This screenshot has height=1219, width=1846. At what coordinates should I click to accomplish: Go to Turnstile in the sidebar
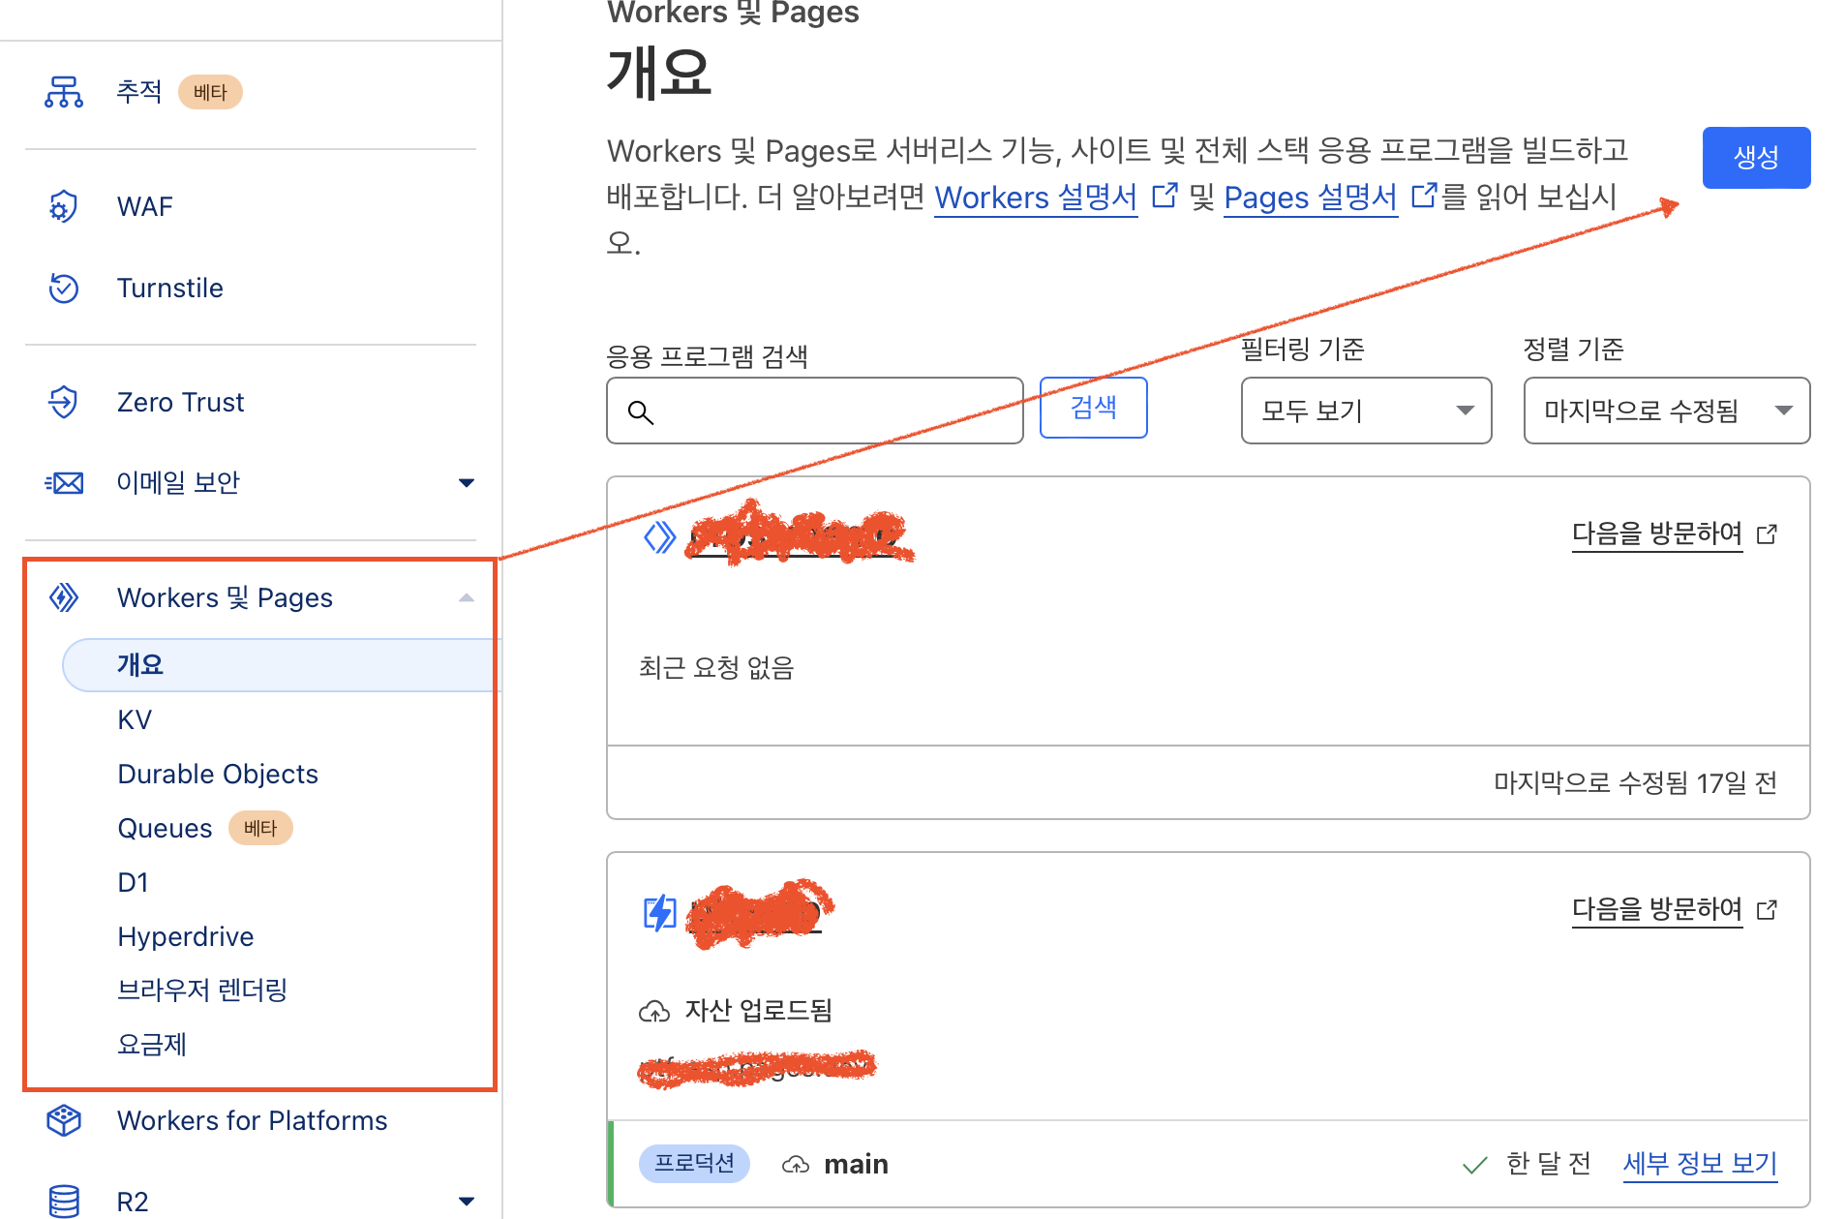(170, 288)
